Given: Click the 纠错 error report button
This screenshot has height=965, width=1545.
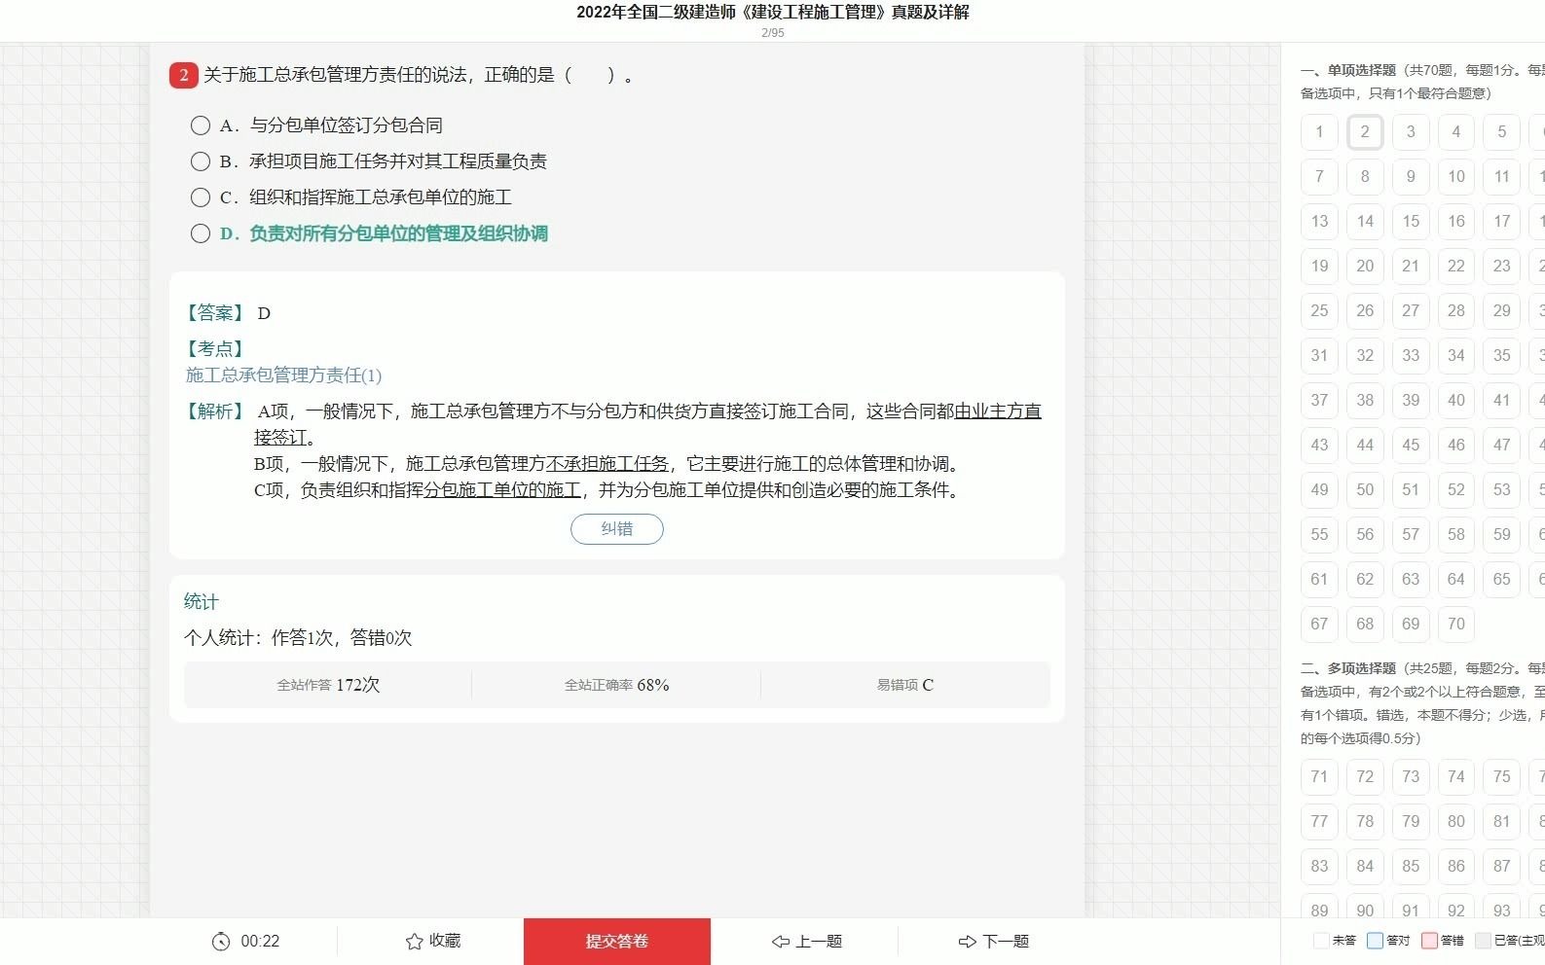Looking at the screenshot, I should [x=617, y=529].
